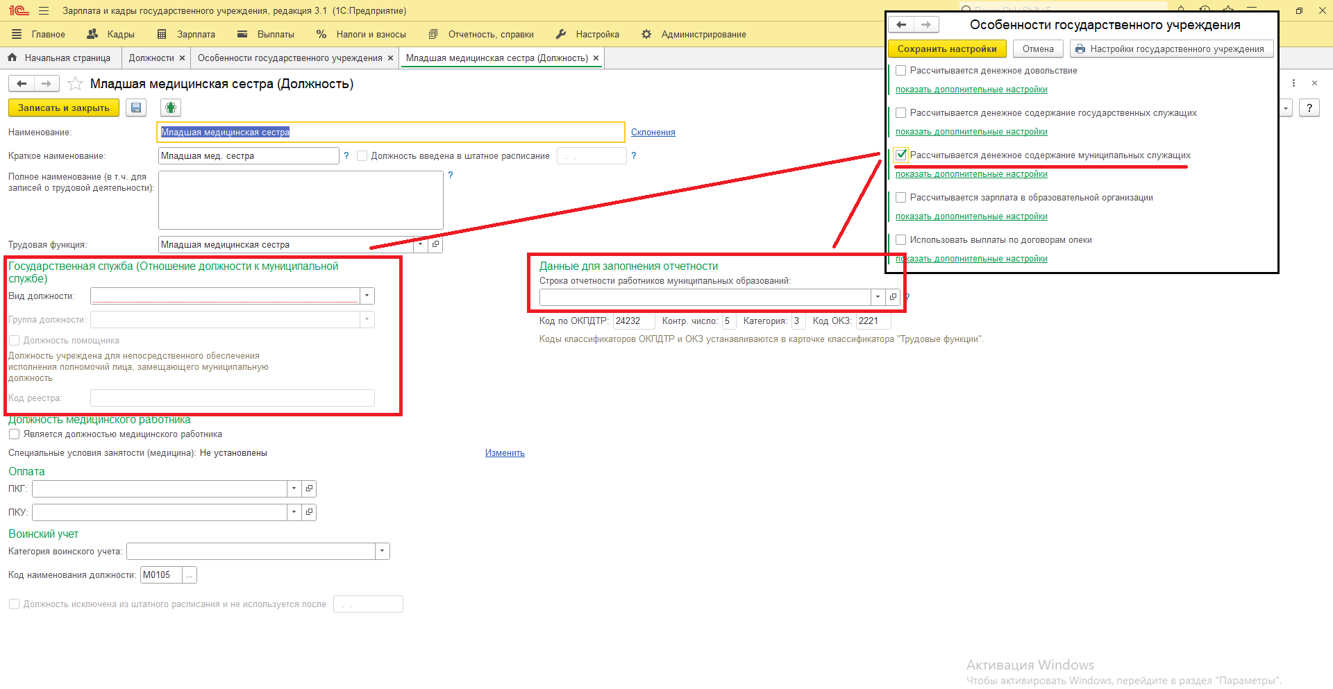Open the Зарплата menu section

coord(186,34)
